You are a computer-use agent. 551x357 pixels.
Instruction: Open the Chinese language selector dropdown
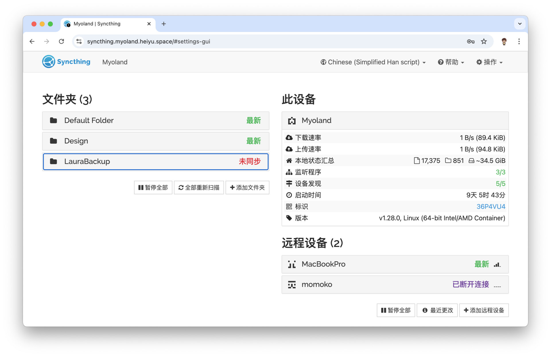(373, 62)
